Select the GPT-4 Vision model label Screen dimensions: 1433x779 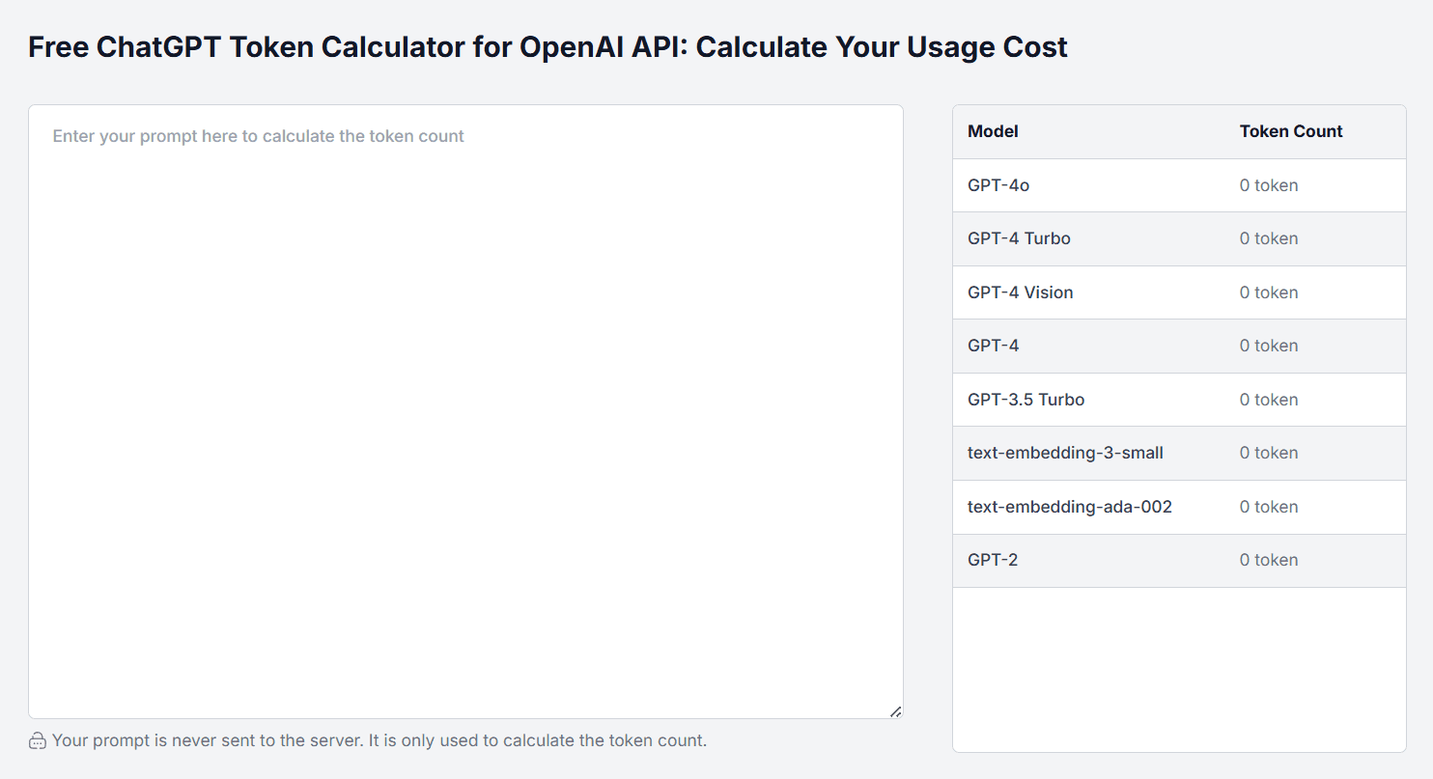(x=1021, y=292)
